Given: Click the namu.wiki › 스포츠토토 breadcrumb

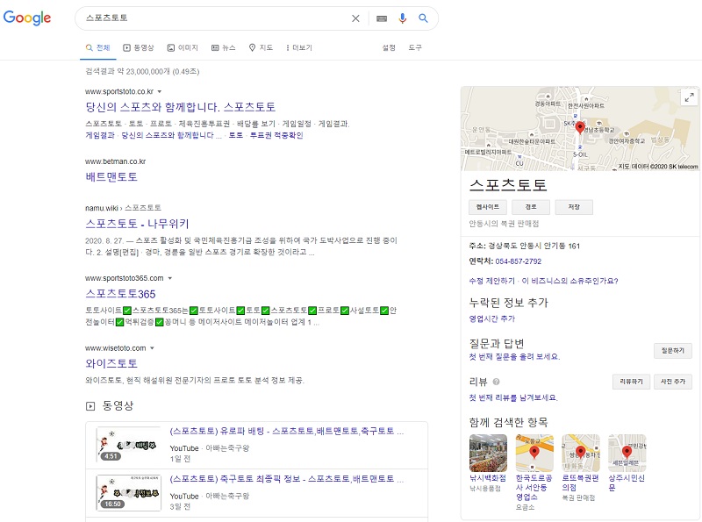Looking at the screenshot, I should pyautogui.click(x=123, y=208).
